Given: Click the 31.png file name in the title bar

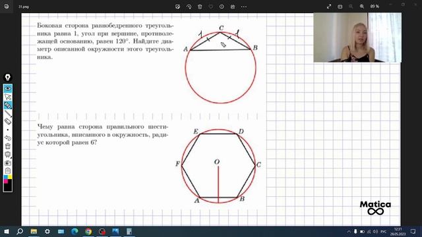Looking at the screenshot, I should (x=24, y=7).
